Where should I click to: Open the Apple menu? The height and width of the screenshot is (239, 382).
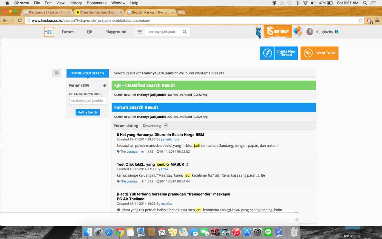click(x=7, y=3)
